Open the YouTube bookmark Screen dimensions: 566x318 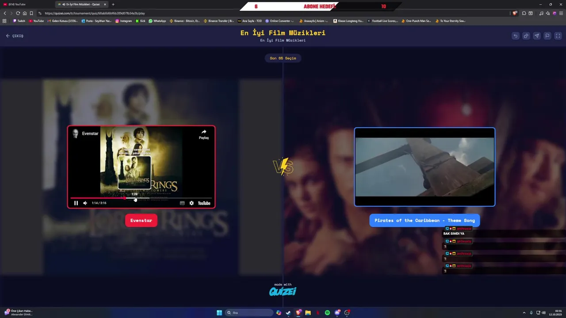[x=36, y=21]
